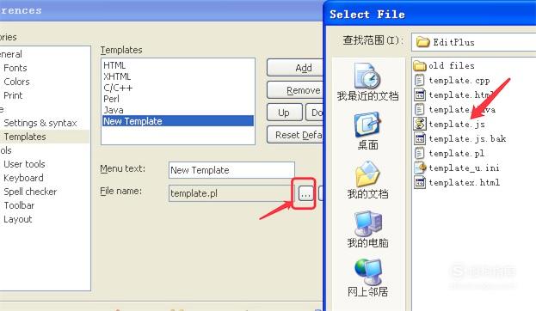Click the Add template button
Viewport: 536px width, 311px height.
point(295,68)
